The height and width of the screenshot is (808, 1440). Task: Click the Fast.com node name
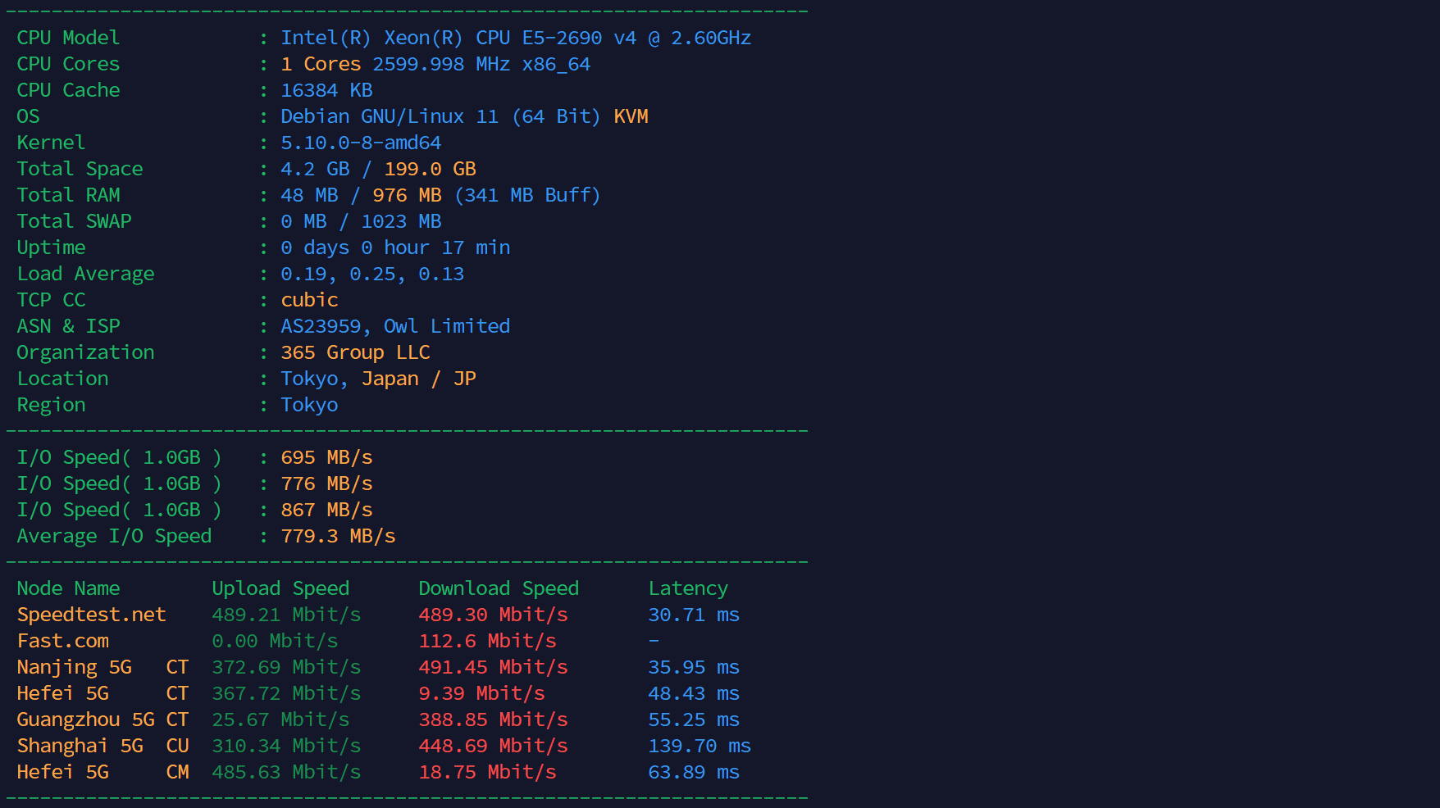click(x=62, y=641)
